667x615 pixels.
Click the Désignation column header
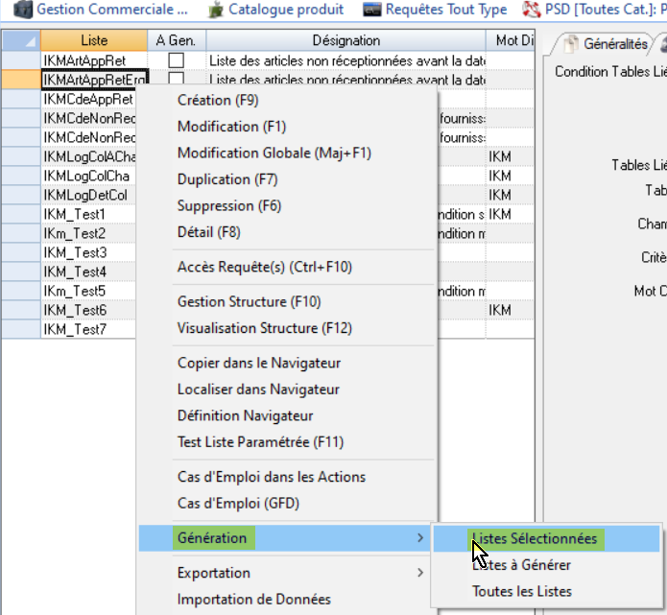coord(345,41)
